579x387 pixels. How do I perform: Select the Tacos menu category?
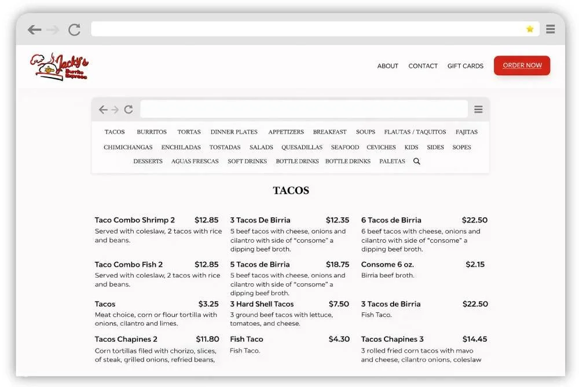(x=115, y=132)
